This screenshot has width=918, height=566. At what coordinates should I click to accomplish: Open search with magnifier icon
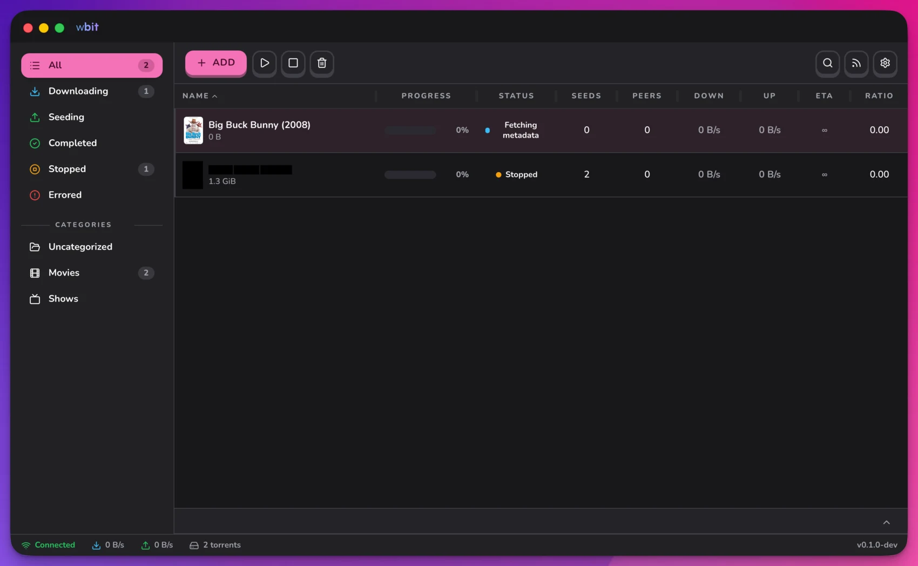(827, 63)
